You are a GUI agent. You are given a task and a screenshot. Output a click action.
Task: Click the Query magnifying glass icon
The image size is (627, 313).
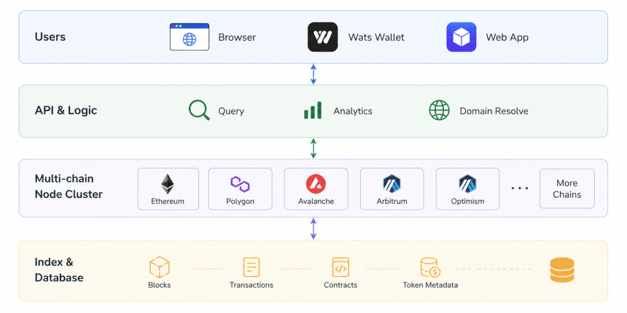(x=199, y=110)
